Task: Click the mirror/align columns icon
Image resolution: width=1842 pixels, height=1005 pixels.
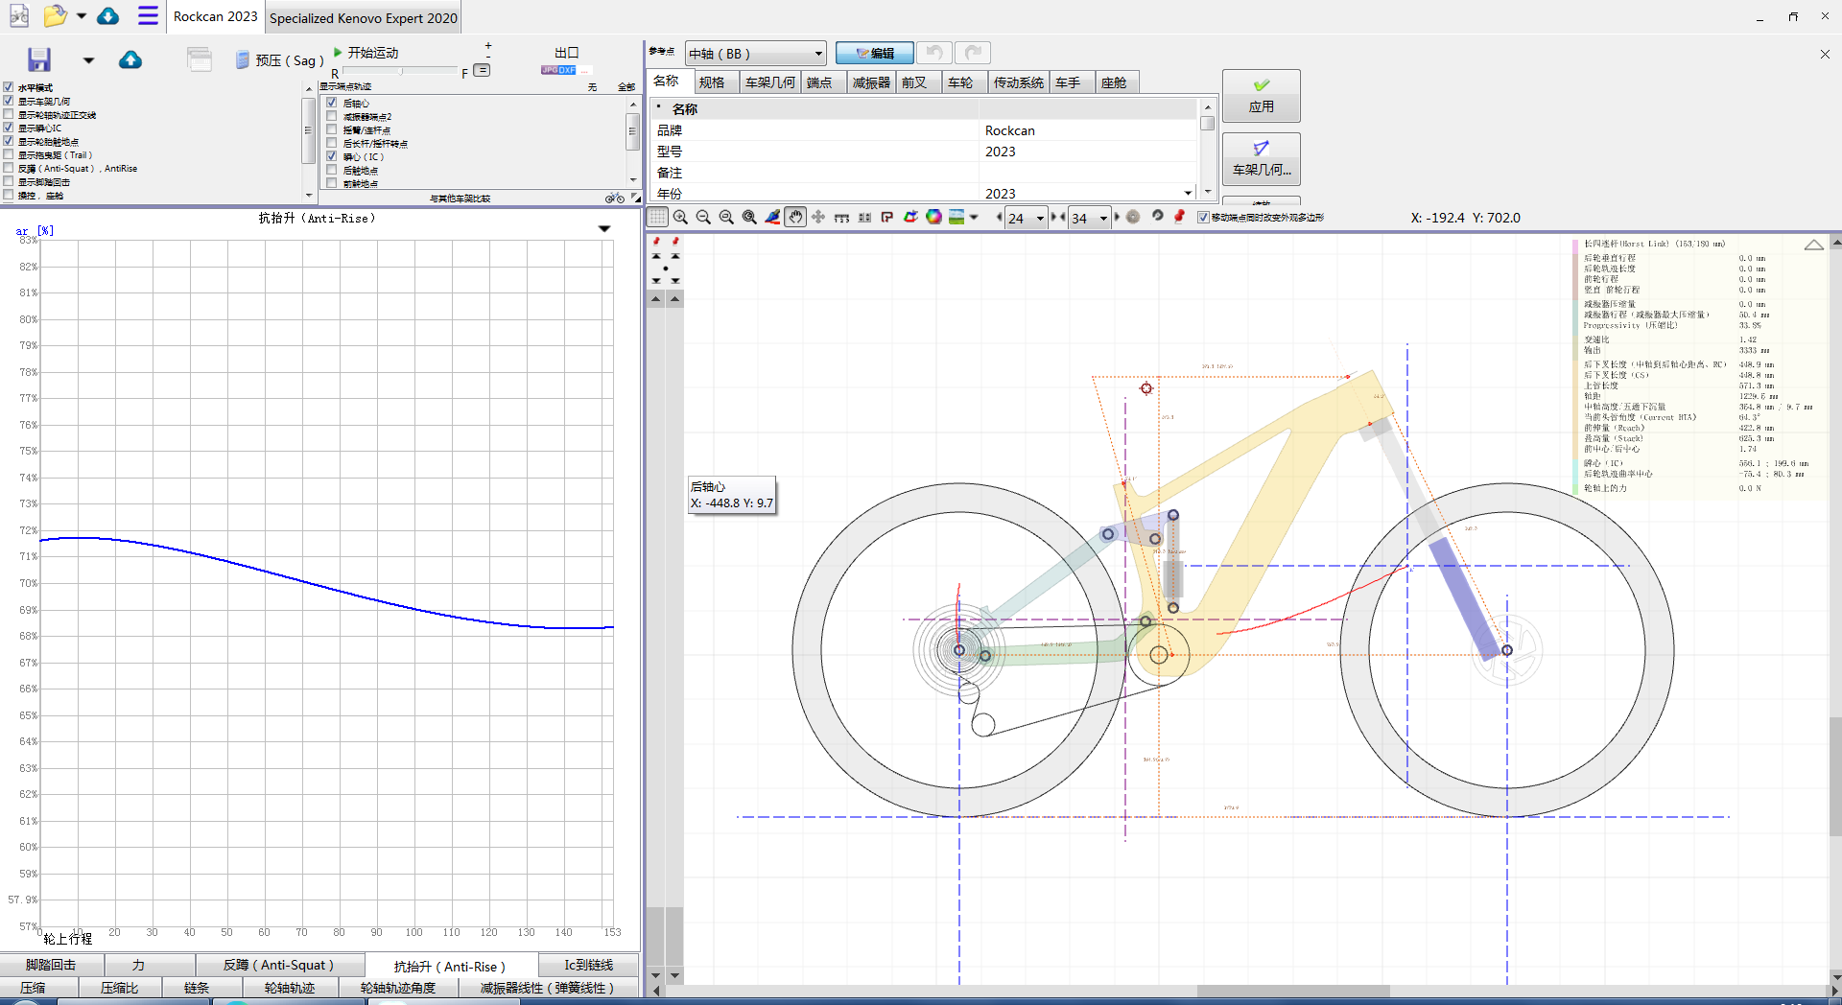Action: click(864, 218)
